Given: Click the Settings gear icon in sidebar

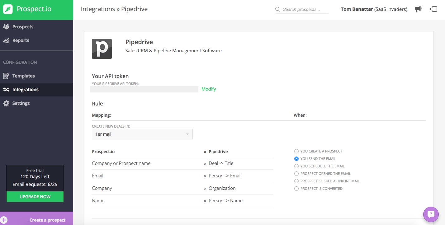Looking at the screenshot, I should pos(6,103).
